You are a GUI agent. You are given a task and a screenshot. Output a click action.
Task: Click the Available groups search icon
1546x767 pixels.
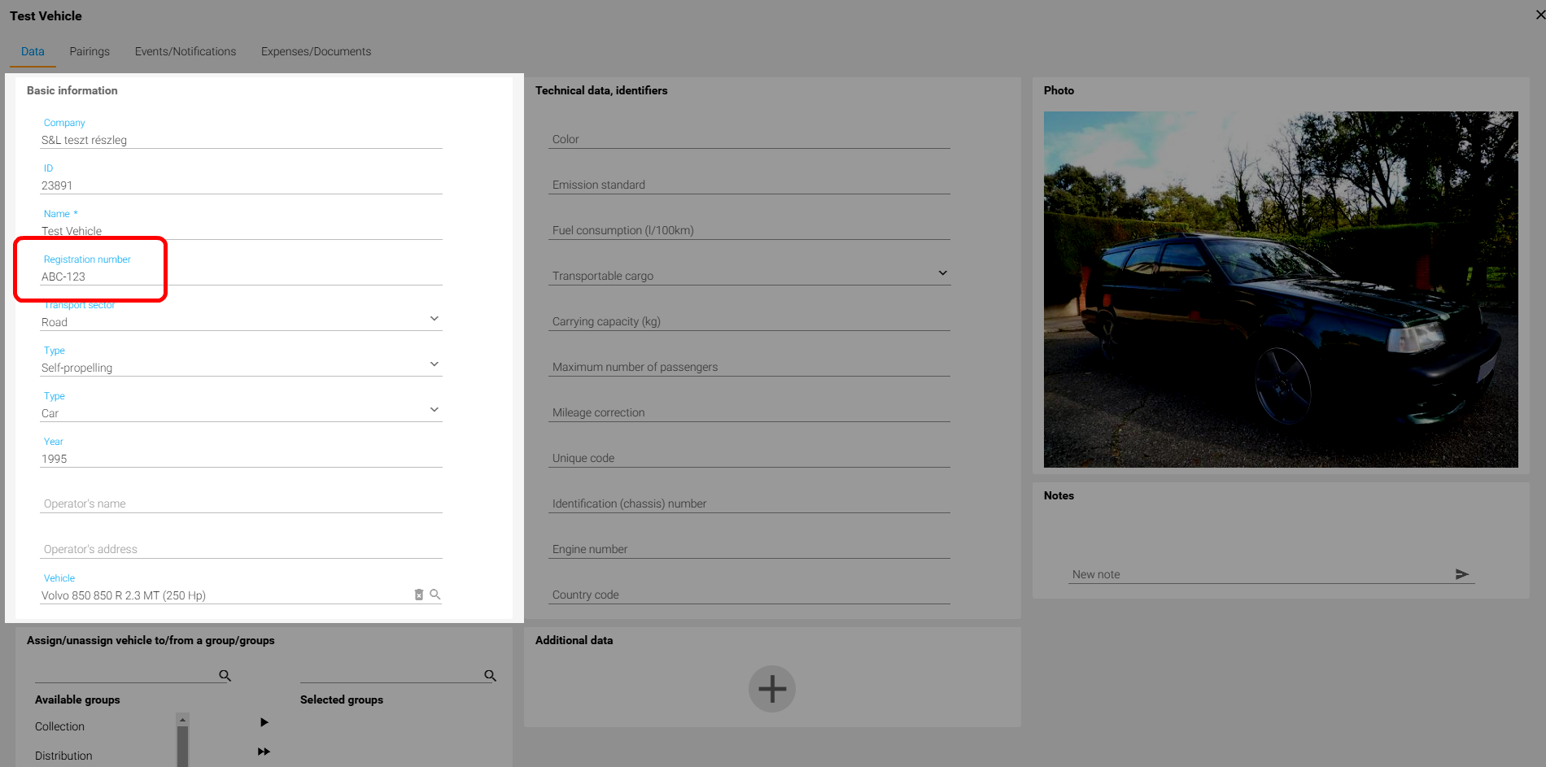click(x=225, y=675)
